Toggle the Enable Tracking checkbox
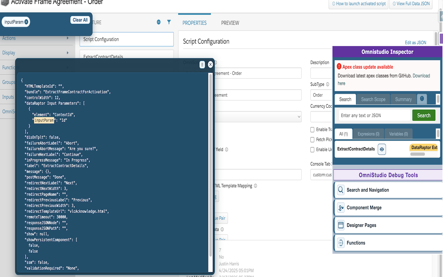The image size is (443, 277). pos(313,129)
